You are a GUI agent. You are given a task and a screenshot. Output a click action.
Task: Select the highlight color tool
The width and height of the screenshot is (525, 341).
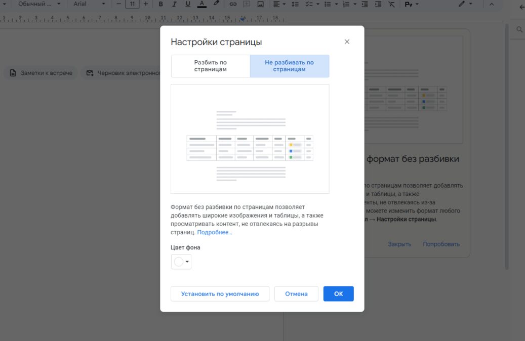(x=215, y=5)
